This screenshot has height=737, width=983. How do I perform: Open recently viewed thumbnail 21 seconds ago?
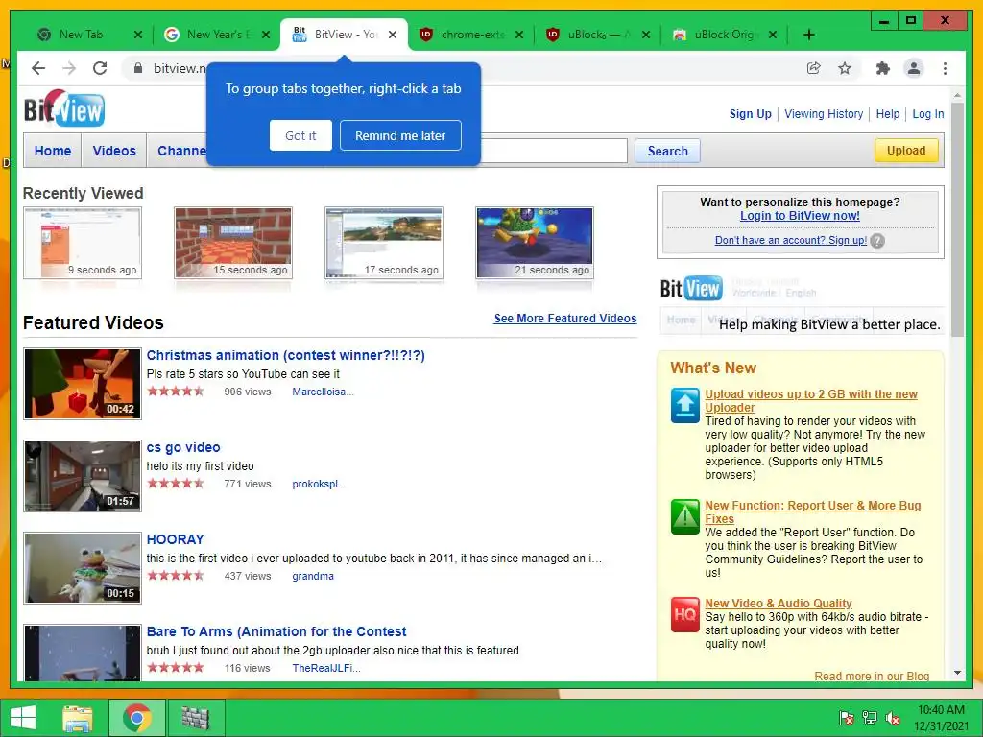[535, 243]
